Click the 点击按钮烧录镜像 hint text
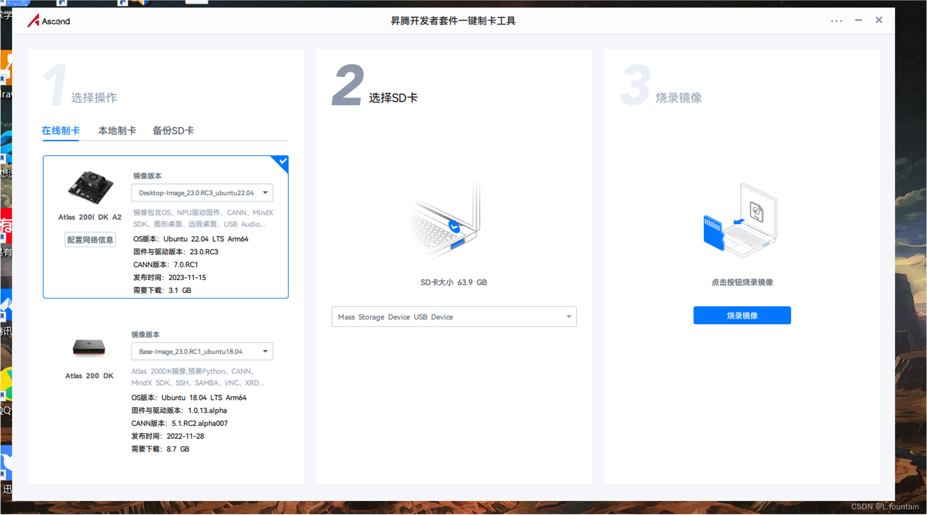The width and height of the screenshot is (927, 515). pyautogui.click(x=742, y=282)
